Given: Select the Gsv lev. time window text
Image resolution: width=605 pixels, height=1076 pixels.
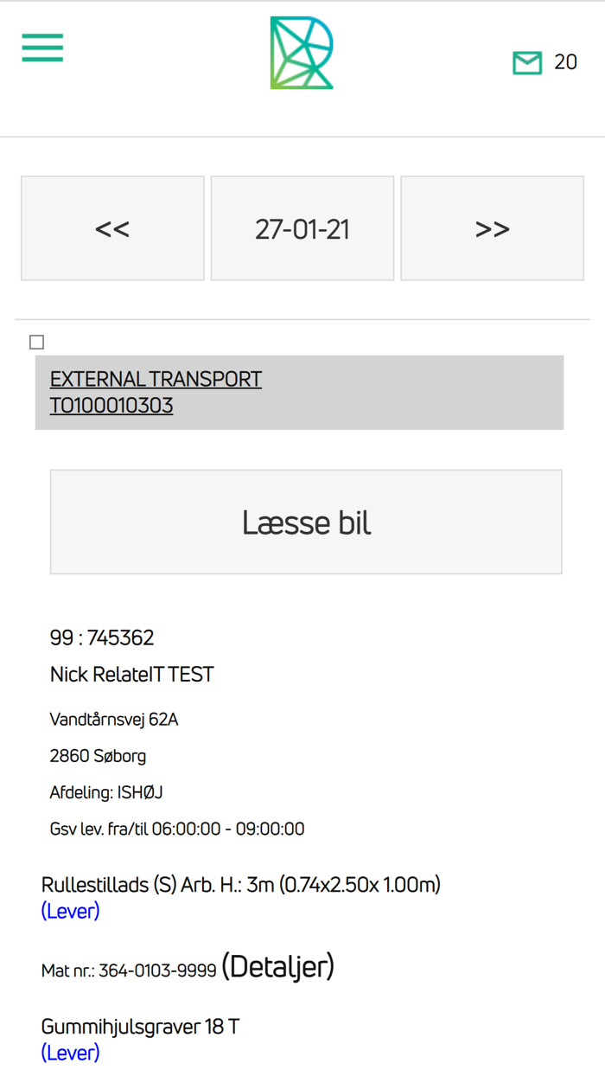Looking at the screenshot, I should pos(177,829).
